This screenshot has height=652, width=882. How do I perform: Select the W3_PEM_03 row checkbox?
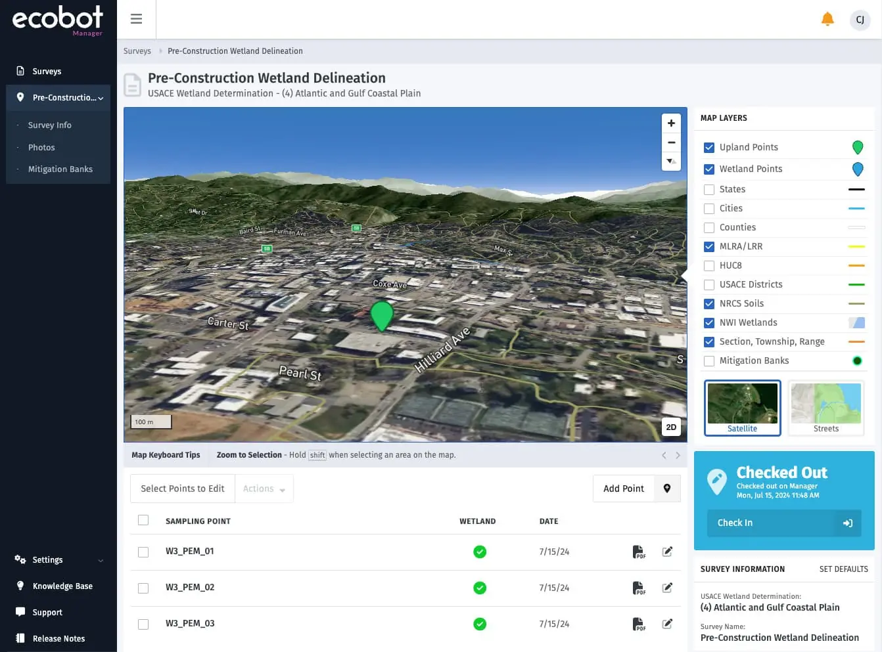143,624
